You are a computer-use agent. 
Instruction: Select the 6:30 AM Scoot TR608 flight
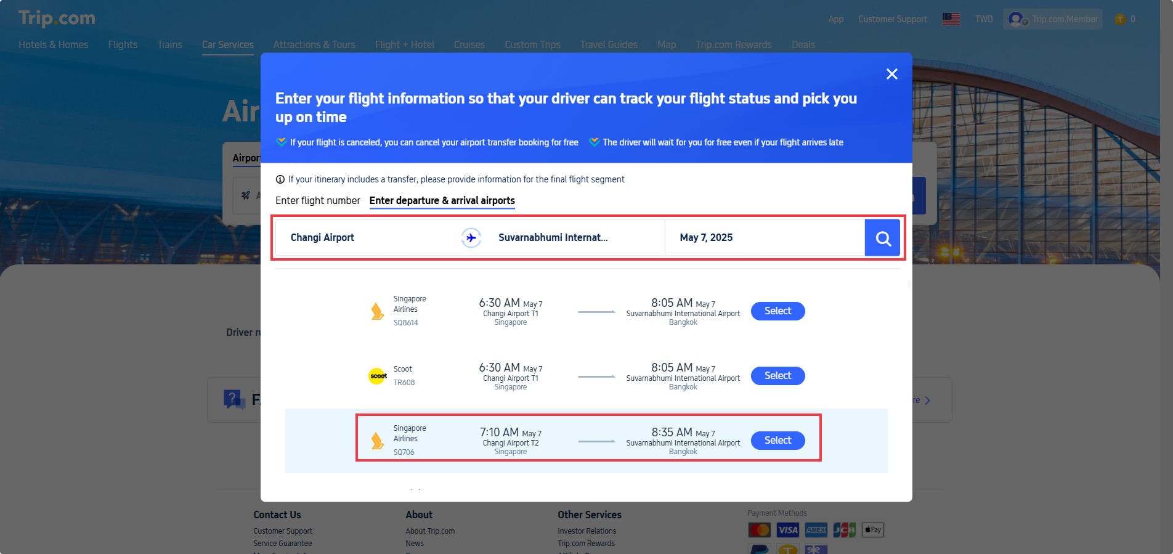(x=777, y=375)
